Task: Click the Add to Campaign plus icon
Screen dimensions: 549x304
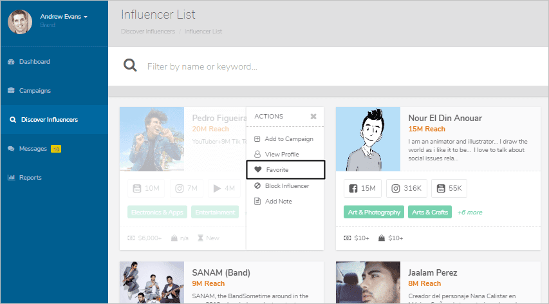Action: [257, 138]
